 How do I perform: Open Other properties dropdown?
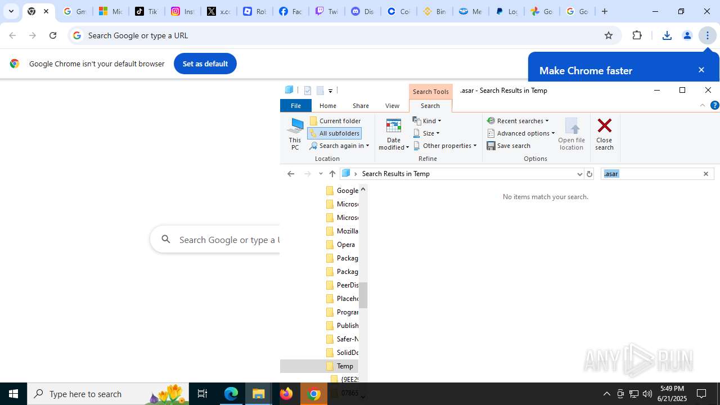point(445,146)
